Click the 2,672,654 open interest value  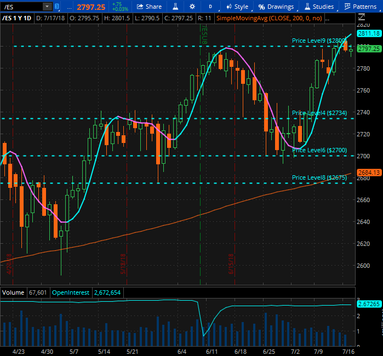pyautogui.click(x=107, y=292)
